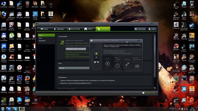198x111 pixels.
Task: Open the data collection policy FAQ link
Action: click(x=77, y=57)
